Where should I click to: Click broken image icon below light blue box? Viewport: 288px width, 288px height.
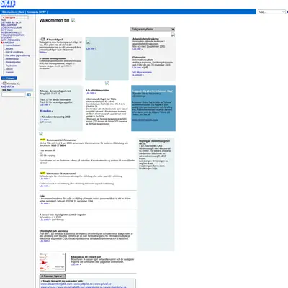point(107,83)
